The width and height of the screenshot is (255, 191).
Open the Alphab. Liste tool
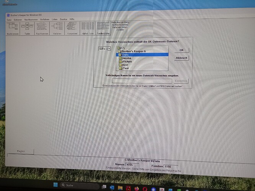pyautogui.click(x=88, y=29)
